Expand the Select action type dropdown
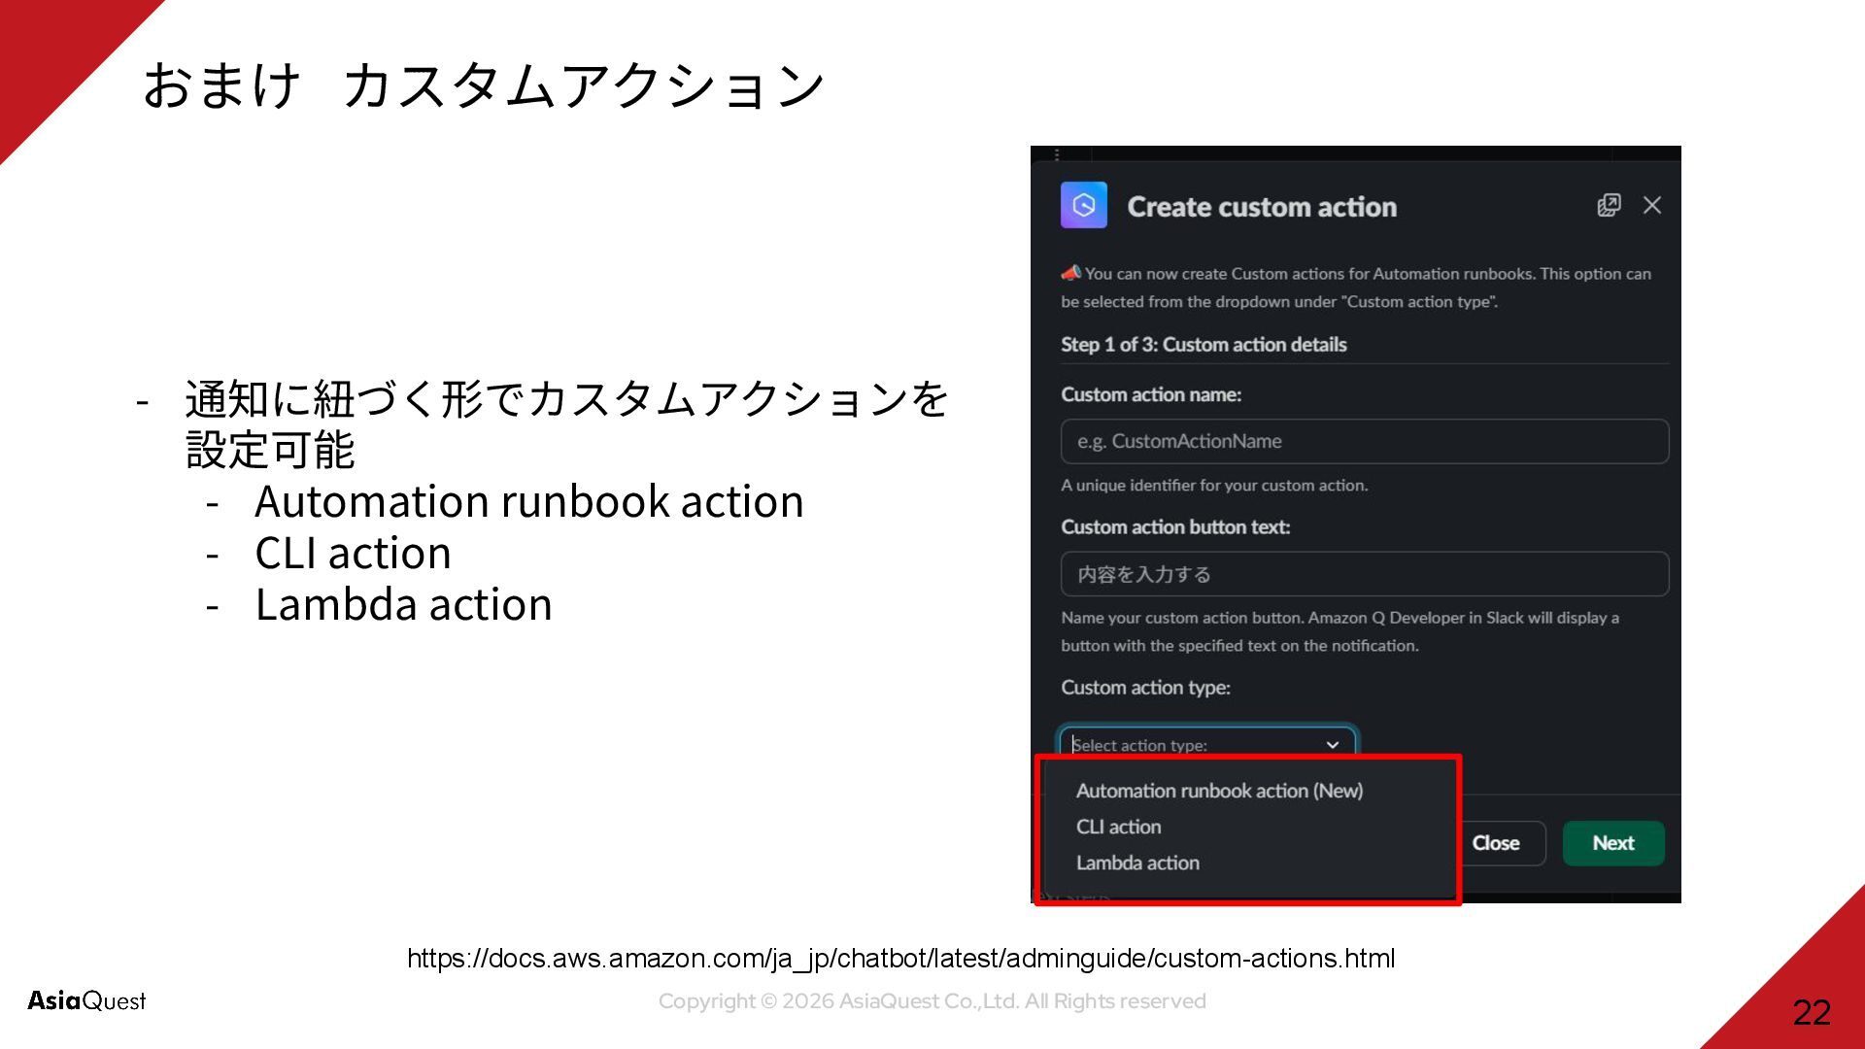 (x=1207, y=744)
